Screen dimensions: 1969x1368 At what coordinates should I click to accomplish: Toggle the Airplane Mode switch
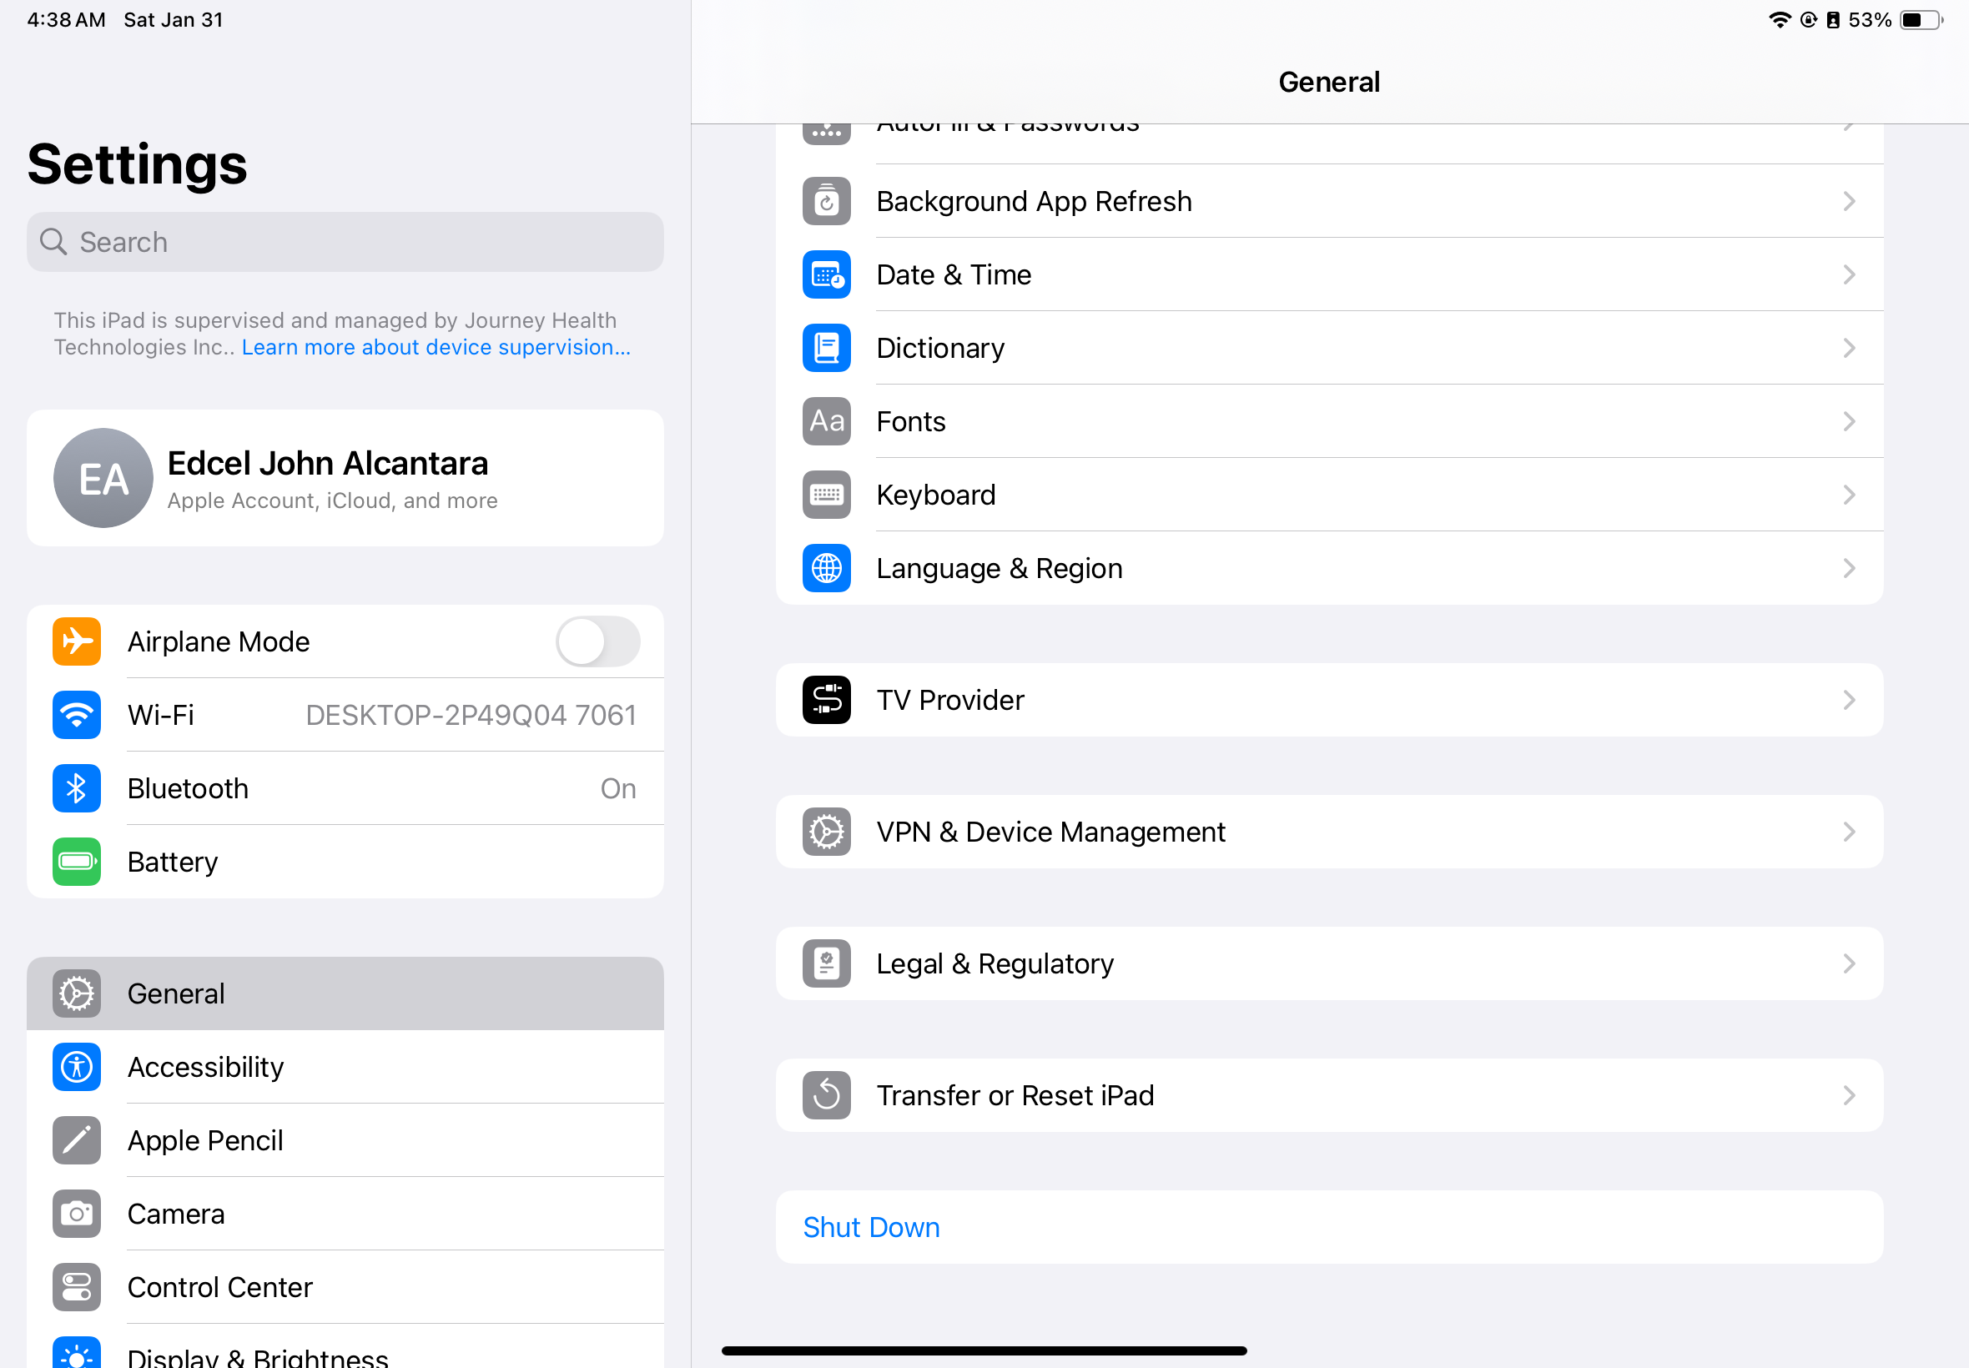(x=597, y=642)
